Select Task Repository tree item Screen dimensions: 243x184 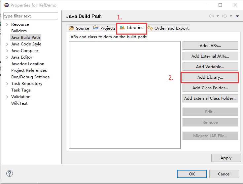pos(27,84)
